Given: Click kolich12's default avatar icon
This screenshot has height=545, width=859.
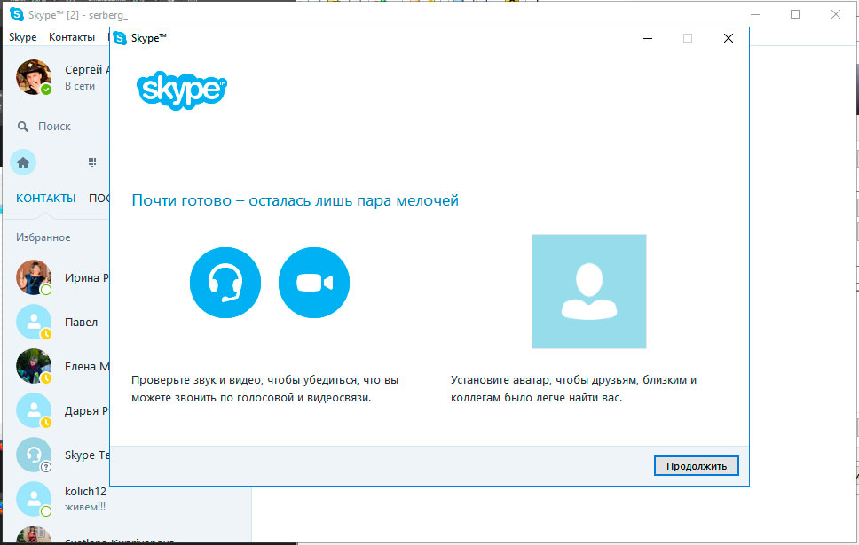Looking at the screenshot, I should (34, 499).
